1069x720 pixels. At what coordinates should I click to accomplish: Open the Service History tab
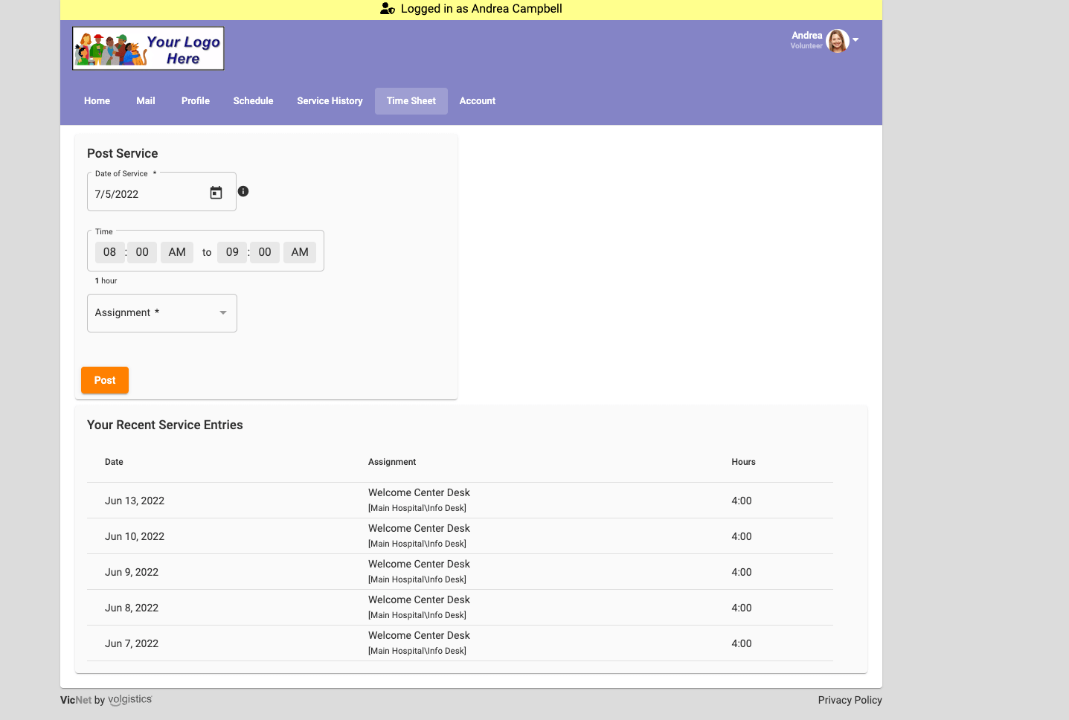(330, 100)
